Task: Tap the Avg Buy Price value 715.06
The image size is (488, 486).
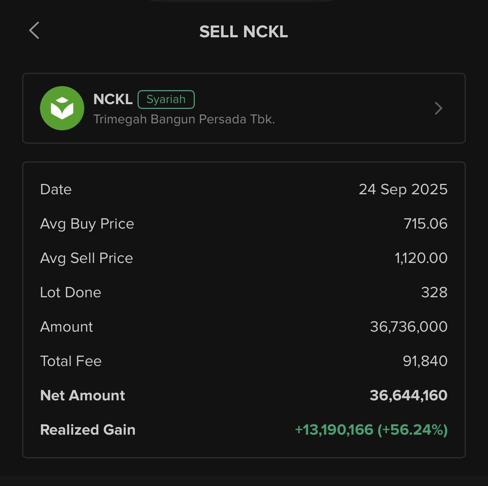Action: (x=426, y=224)
